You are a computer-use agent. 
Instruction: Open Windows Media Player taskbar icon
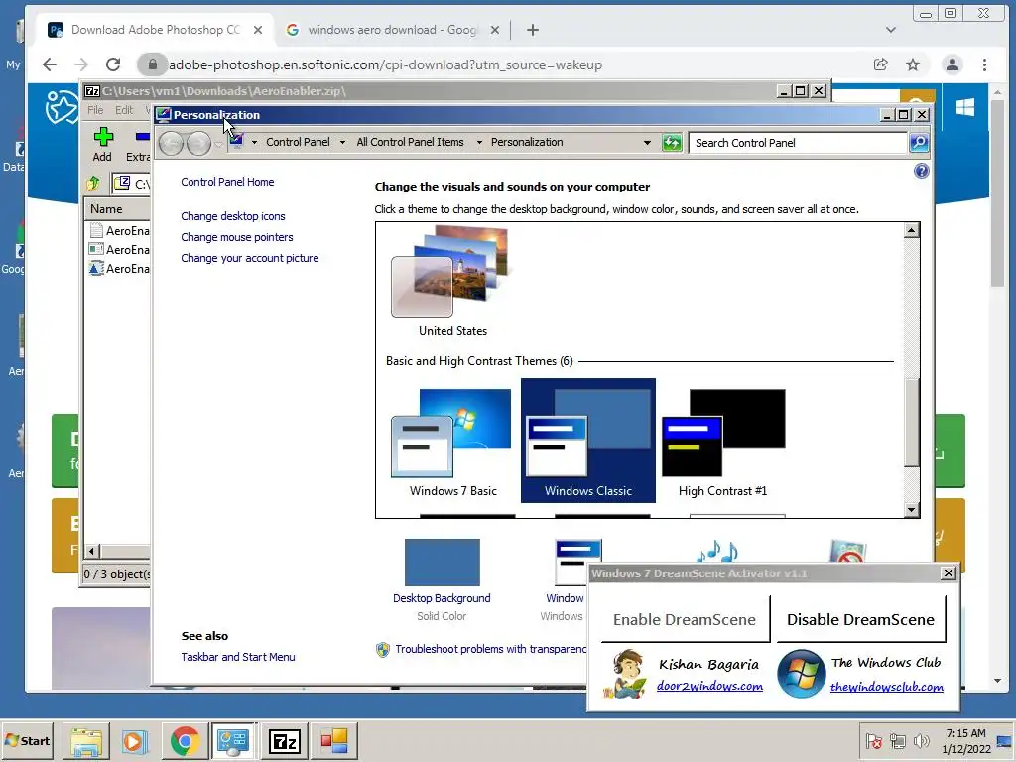pos(135,740)
